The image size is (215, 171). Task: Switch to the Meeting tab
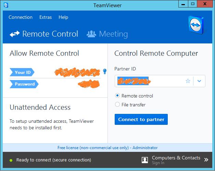click(x=107, y=34)
